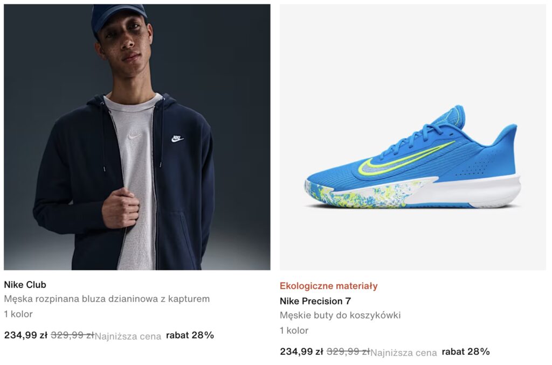
Task: Select the Męskie buty do koszykówki description
Action: (340, 315)
